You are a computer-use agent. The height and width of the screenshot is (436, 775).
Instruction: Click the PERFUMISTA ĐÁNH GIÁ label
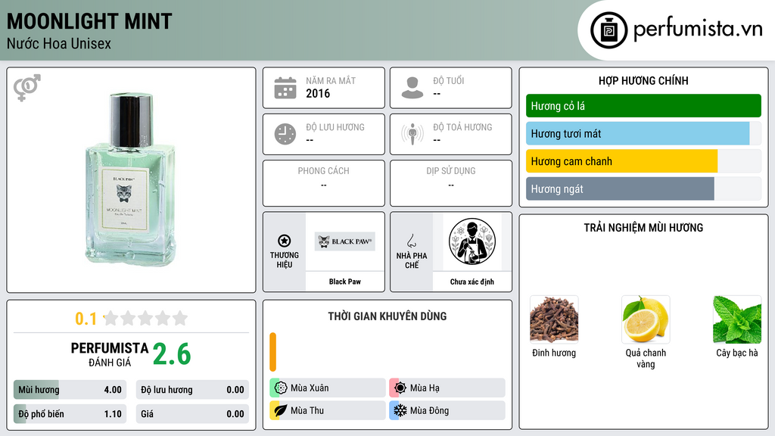pyautogui.click(x=110, y=354)
